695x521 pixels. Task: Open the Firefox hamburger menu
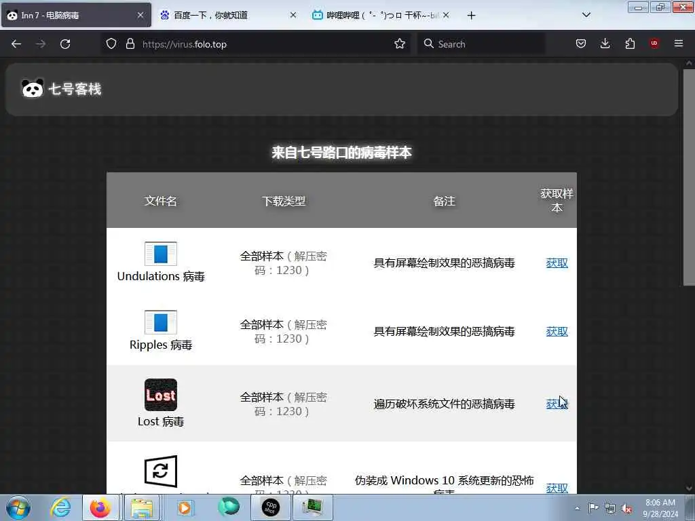[679, 43]
